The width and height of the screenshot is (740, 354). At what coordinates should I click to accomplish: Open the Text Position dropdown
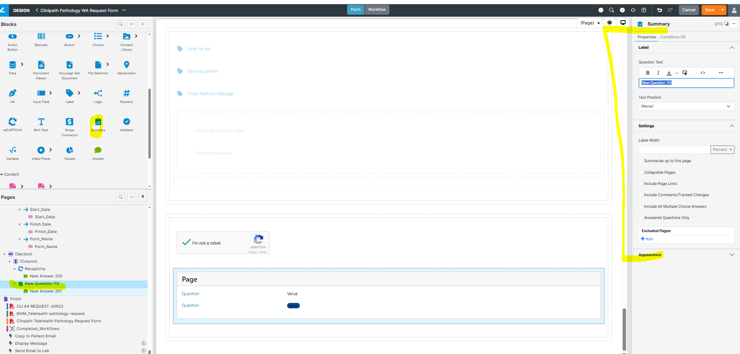click(686, 106)
